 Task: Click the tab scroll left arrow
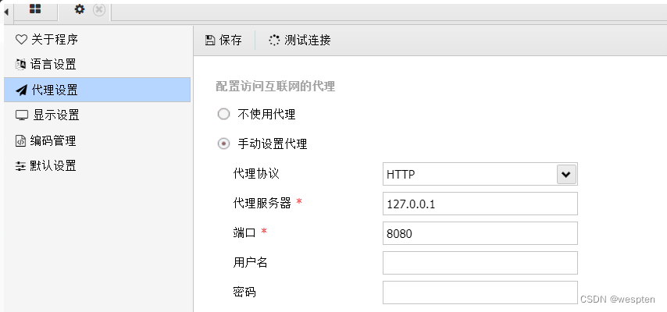click(x=7, y=10)
